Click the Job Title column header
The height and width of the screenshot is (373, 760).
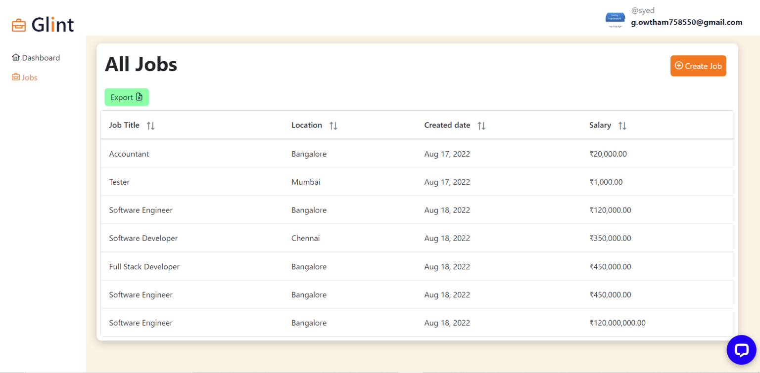(124, 125)
